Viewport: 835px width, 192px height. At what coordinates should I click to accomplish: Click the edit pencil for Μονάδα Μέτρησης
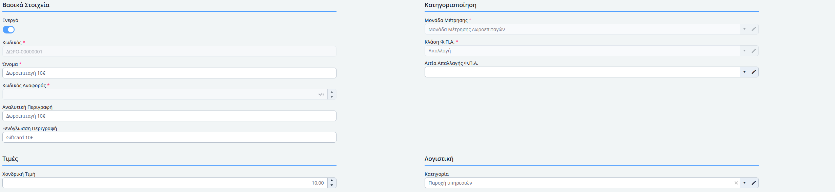pyautogui.click(x=754, y=29)
